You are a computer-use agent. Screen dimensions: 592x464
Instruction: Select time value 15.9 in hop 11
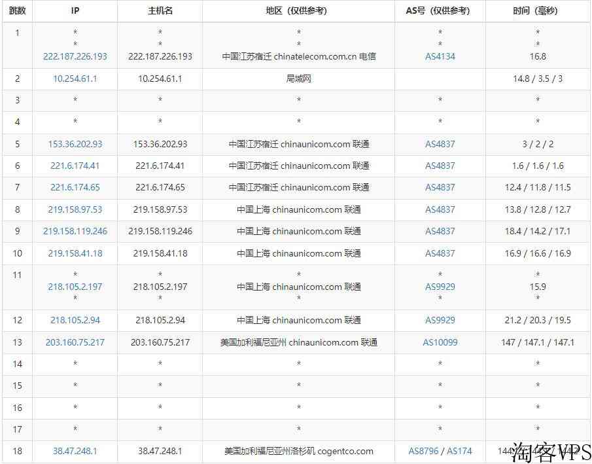coord(538,287)
